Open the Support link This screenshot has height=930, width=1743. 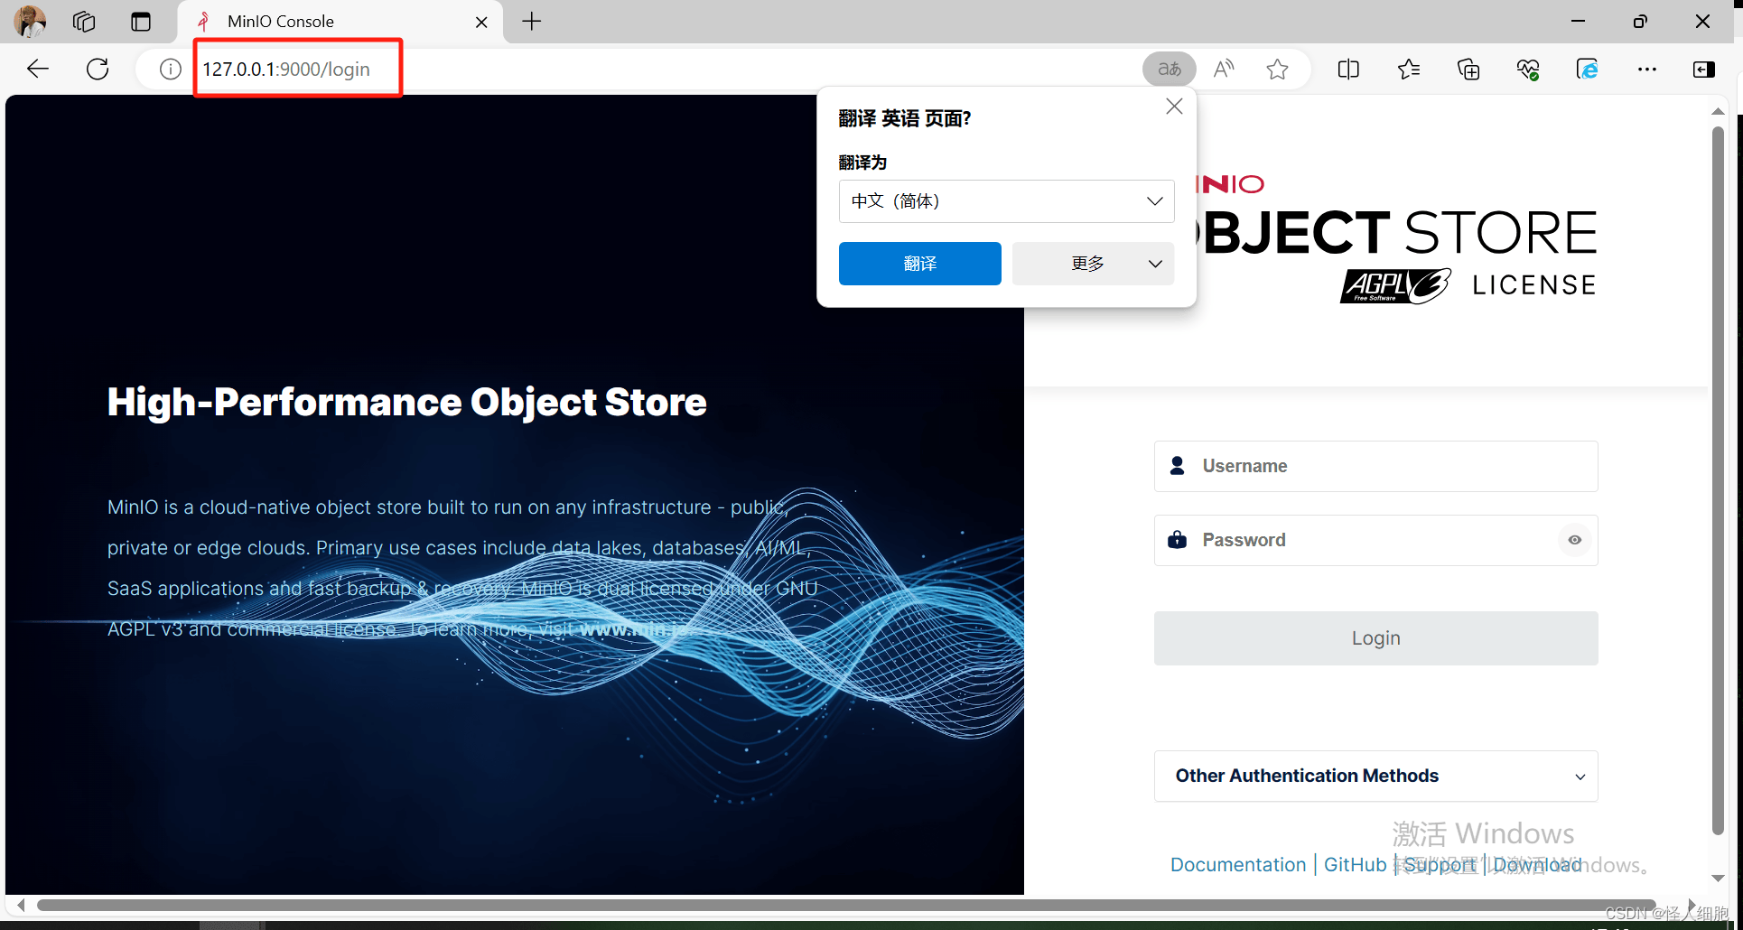[1440, 865]
